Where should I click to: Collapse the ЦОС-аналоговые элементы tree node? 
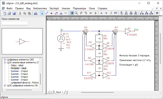(5, 63)
